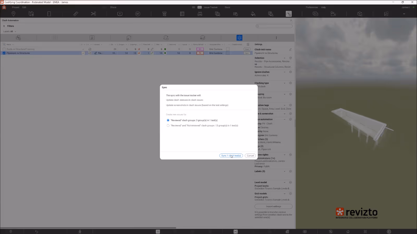Click the active Clash Automation toolbar icon
417x234 pixels.
click(x=289, y=14)
